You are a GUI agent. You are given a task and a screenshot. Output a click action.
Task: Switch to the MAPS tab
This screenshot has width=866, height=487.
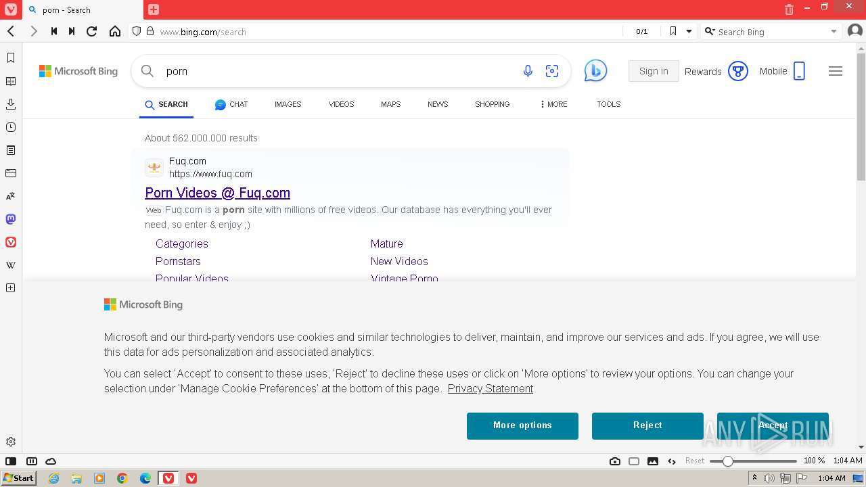tap(390, 104)
